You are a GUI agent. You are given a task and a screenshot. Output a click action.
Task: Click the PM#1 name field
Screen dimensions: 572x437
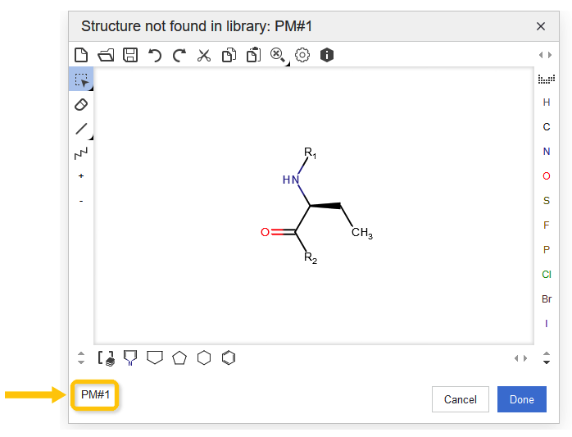pos(96,395)
